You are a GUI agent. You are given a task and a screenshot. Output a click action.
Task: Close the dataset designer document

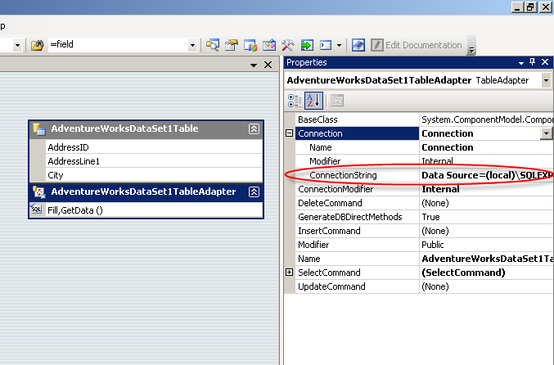tap(268, 65)
